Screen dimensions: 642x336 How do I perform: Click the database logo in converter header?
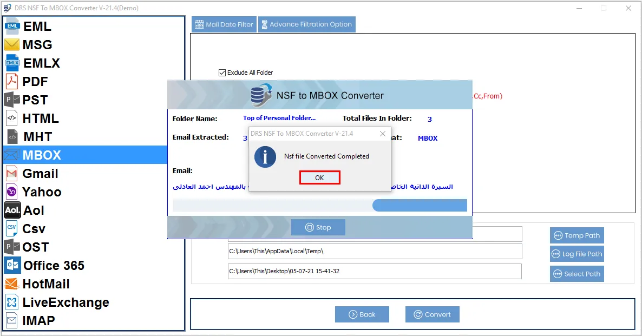261,95
